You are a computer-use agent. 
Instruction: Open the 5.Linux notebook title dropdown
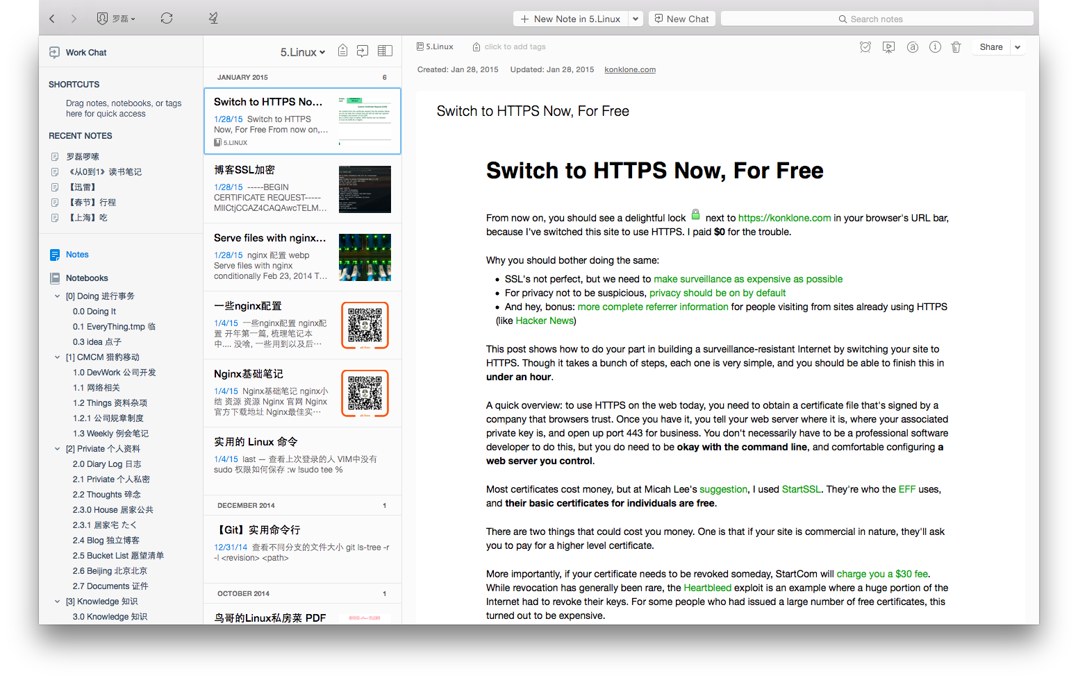pos(303,52)
